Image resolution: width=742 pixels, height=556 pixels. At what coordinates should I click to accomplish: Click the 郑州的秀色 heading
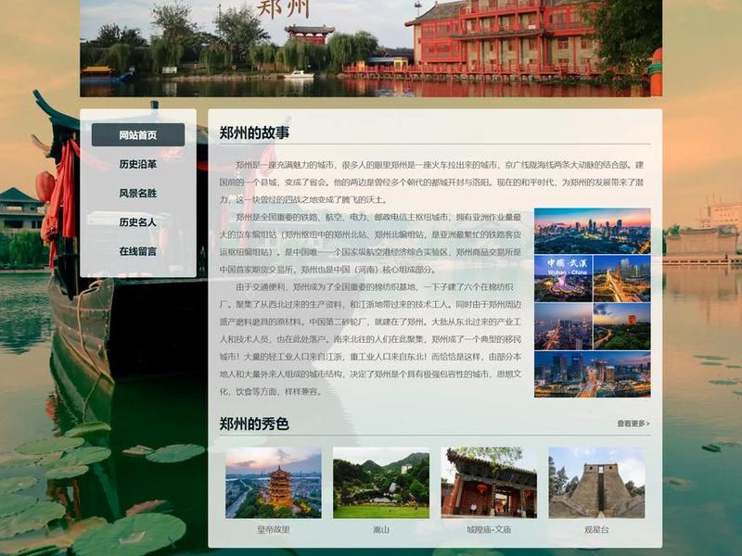254,423
